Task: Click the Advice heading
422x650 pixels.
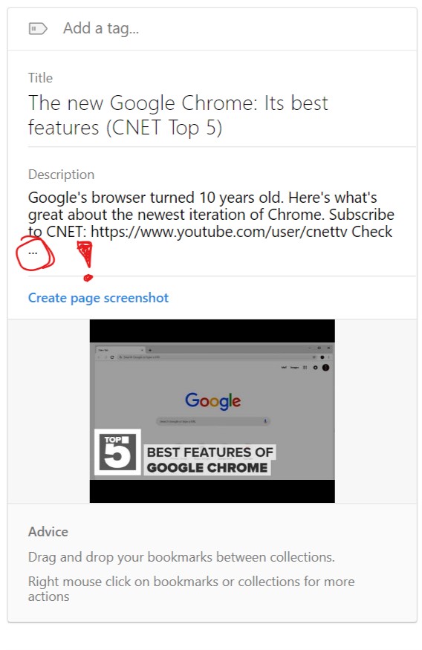Action: tap(48, 531)
